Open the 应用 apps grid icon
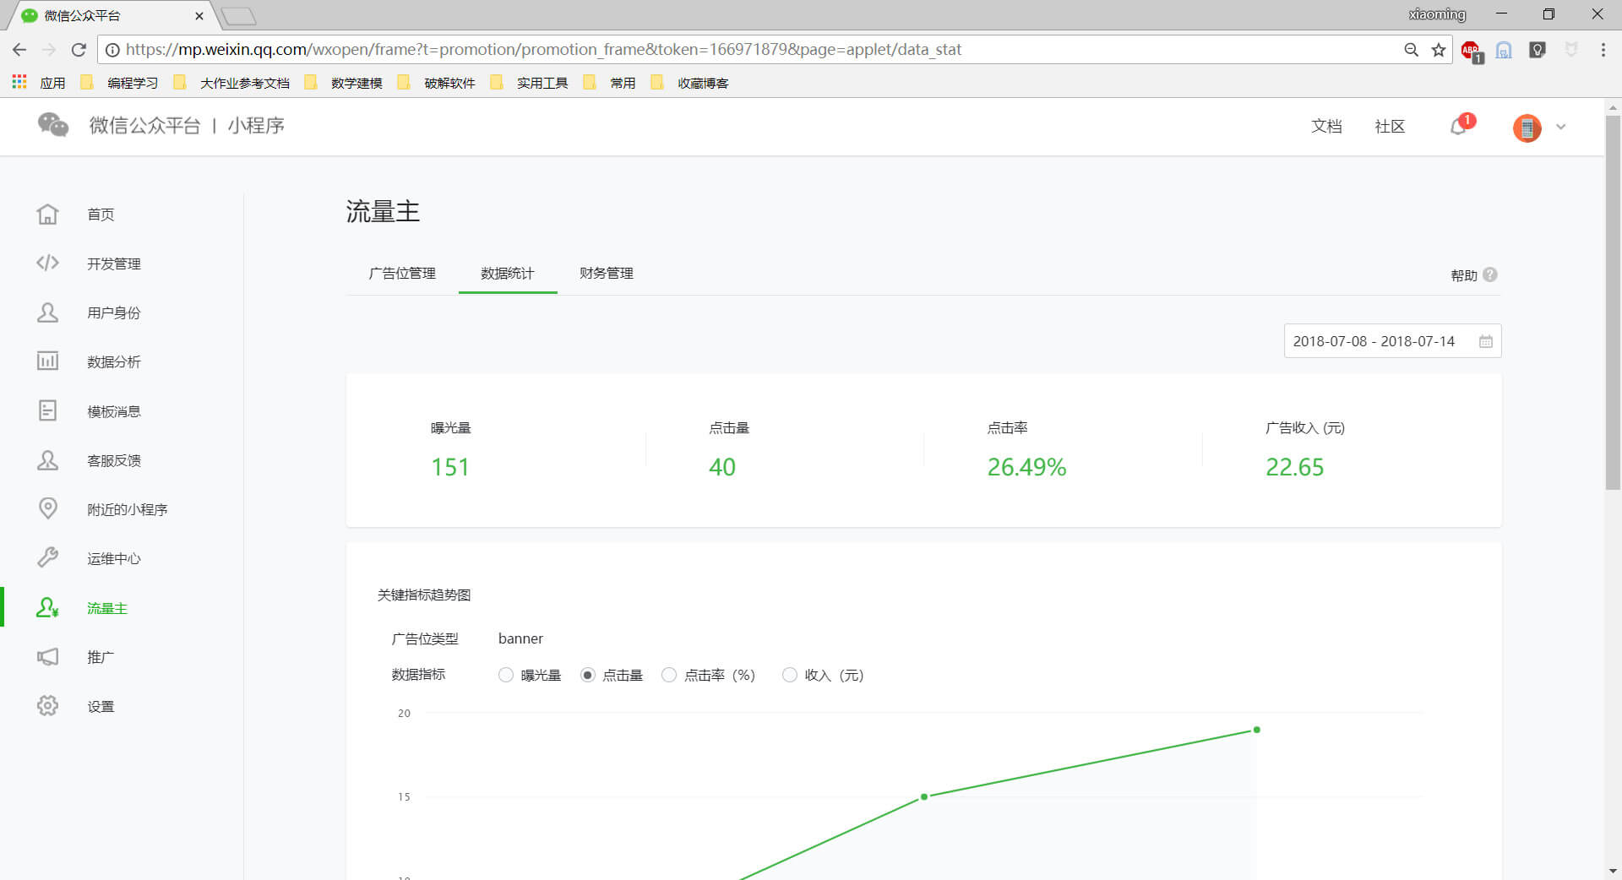The height and width of the screenshot is (880, 1622). (19, 82)
